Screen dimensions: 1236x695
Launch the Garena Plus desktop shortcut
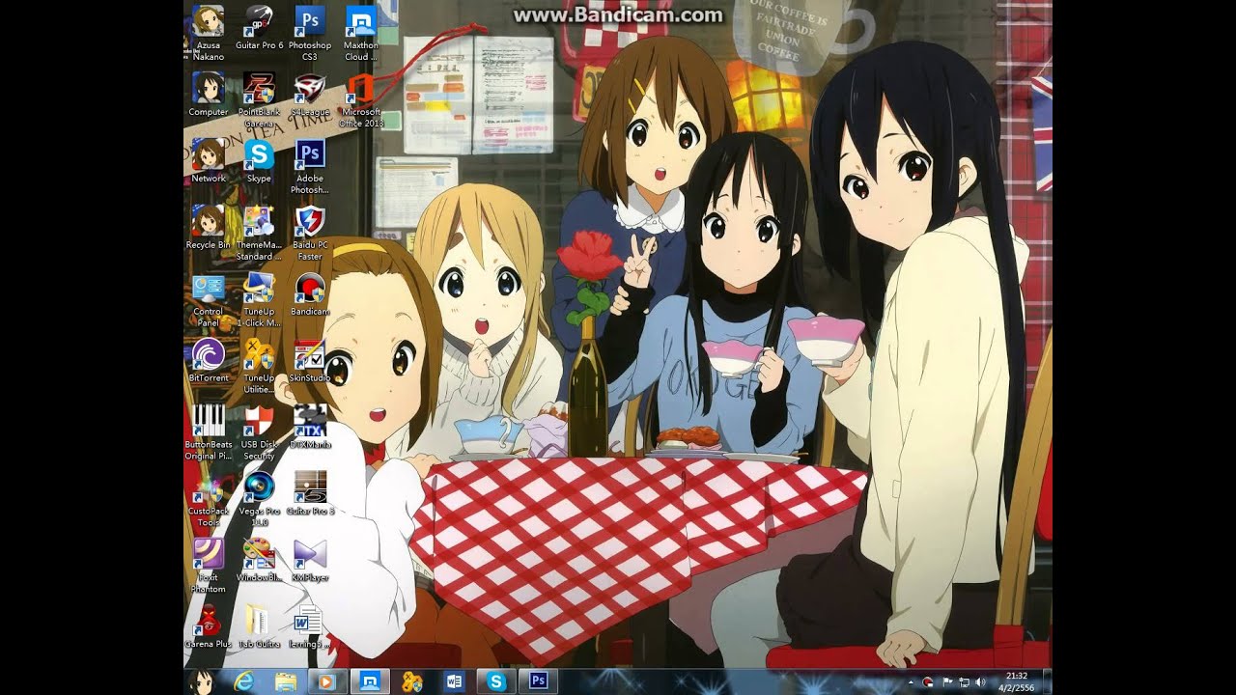tap(209, 625)
